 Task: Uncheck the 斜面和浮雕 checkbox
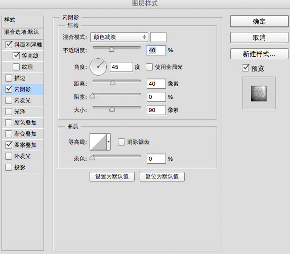pos(9,45)
